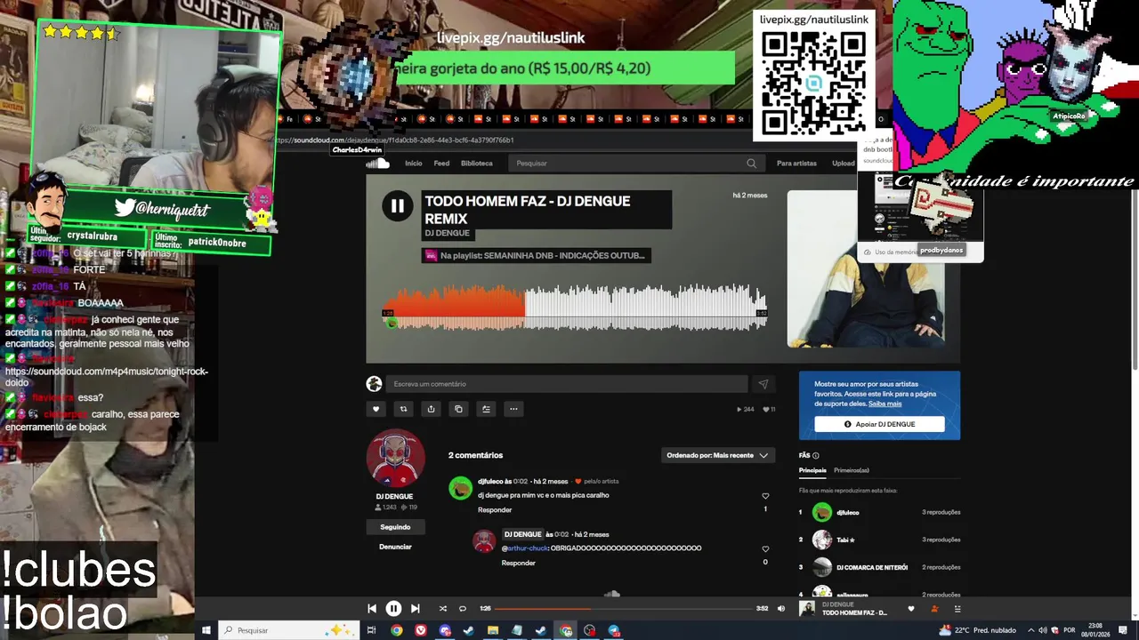
Task: Like the track with the heart button below comment box
Action: tap(376, 409)
